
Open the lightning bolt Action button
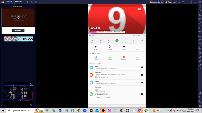96,47
